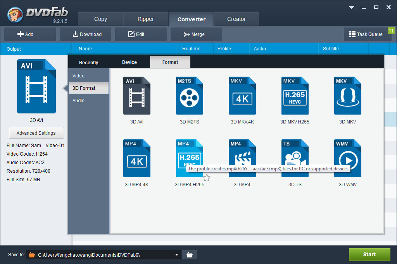Click the File Name: Sam...Video-01 text
This screenshot has width=397, height=264.
(35, 146)
